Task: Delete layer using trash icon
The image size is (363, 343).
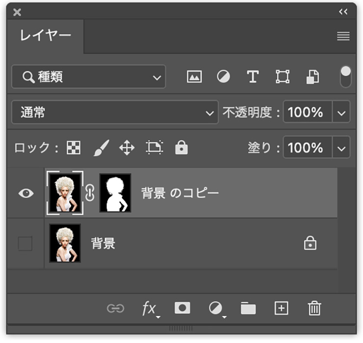Action: (x=314, y=308)
